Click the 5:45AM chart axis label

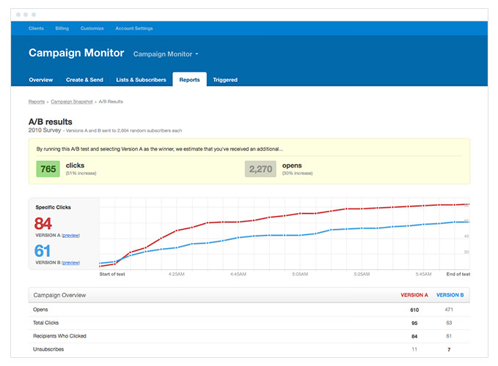[423, 274]
